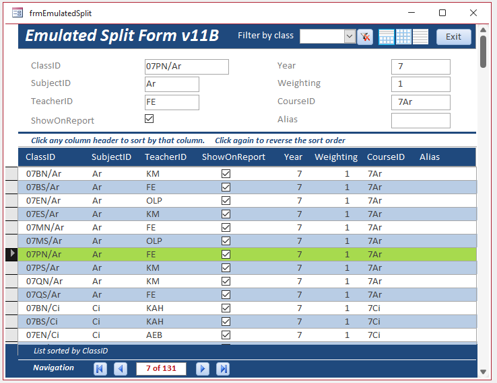Click the CourseID field containing 7Ar

(x=421, y=102)
